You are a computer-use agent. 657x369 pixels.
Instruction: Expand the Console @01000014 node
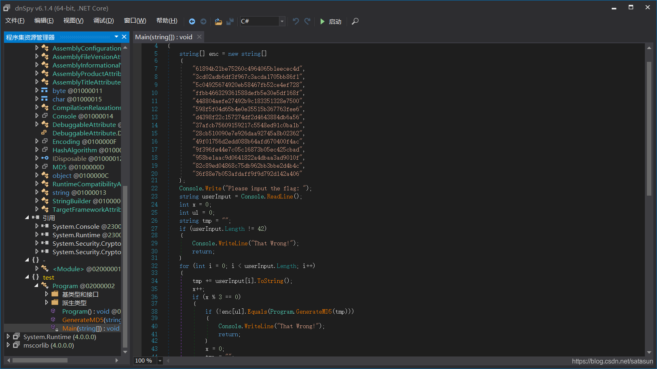[37, 116]
